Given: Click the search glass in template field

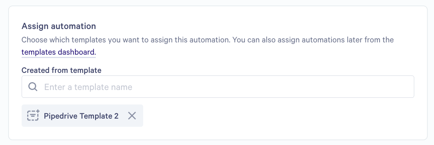Looking at the screenshot, I should point(33,87).
